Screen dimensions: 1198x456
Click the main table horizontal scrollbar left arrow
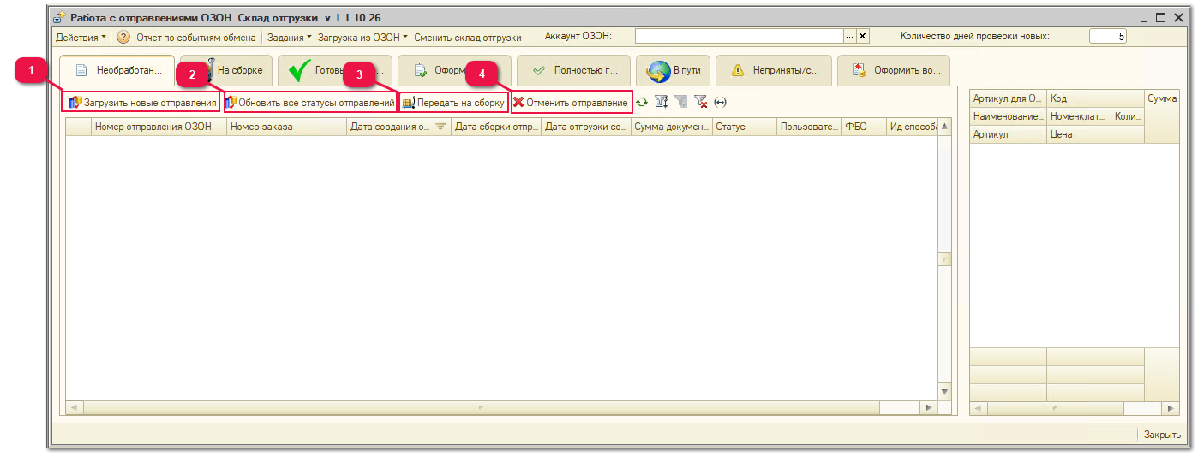point(73,408)
